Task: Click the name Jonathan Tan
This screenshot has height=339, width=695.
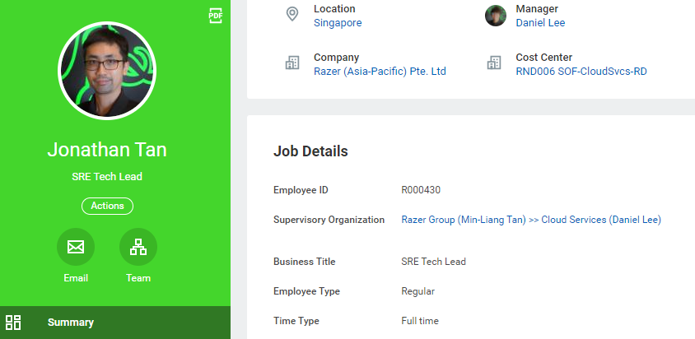Action: (107, 150)
